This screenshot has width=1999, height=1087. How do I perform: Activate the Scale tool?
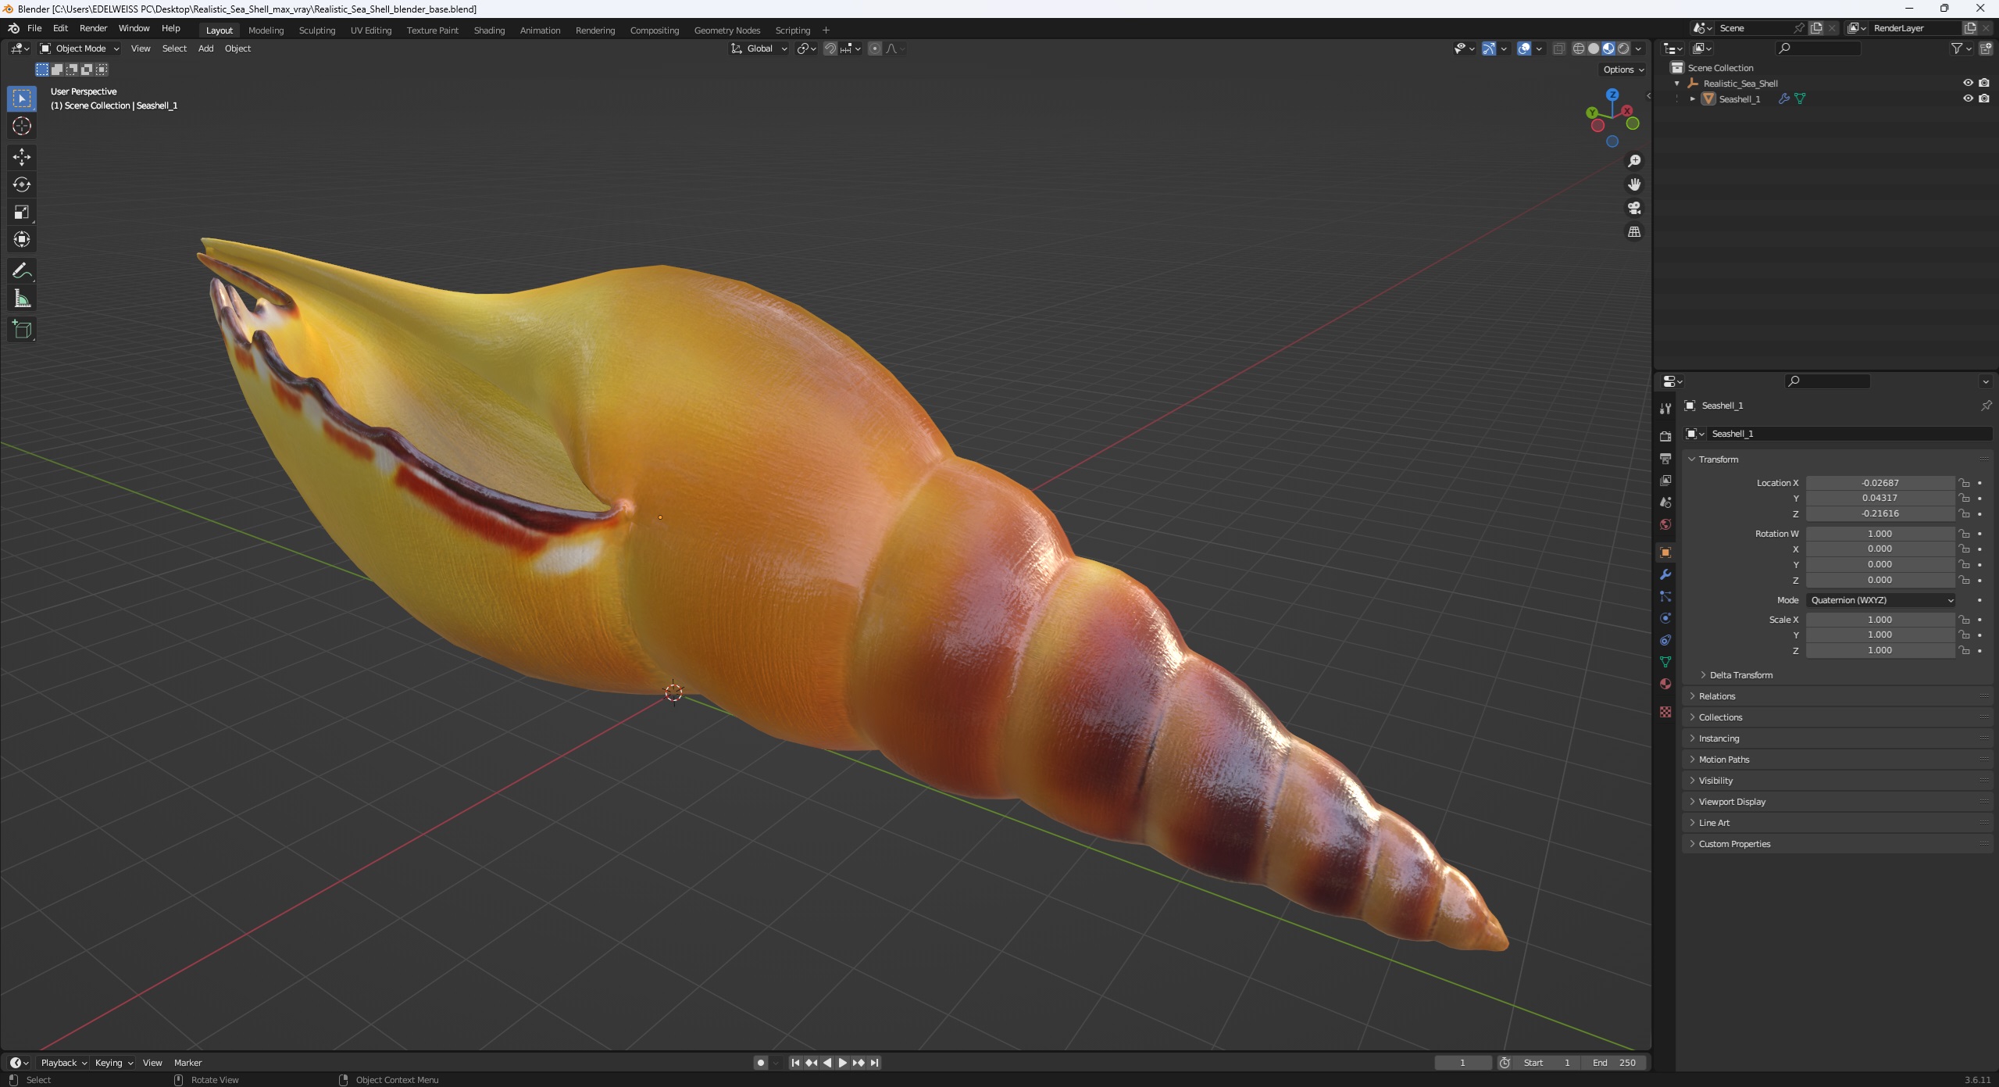(x=22, y=212)
